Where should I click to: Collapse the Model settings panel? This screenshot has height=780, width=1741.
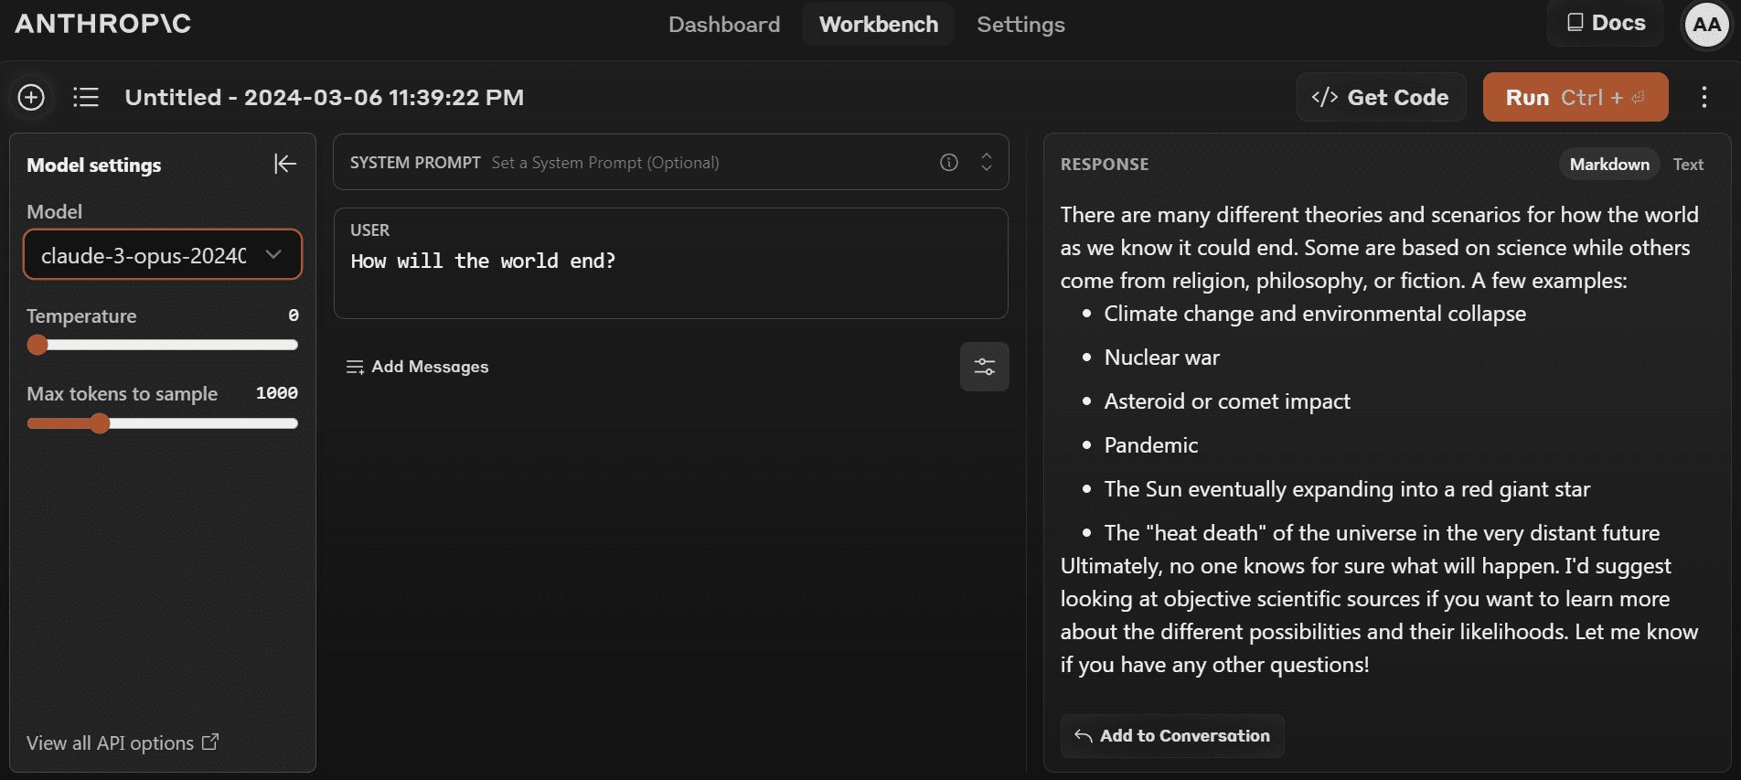[x=285, y=164]
